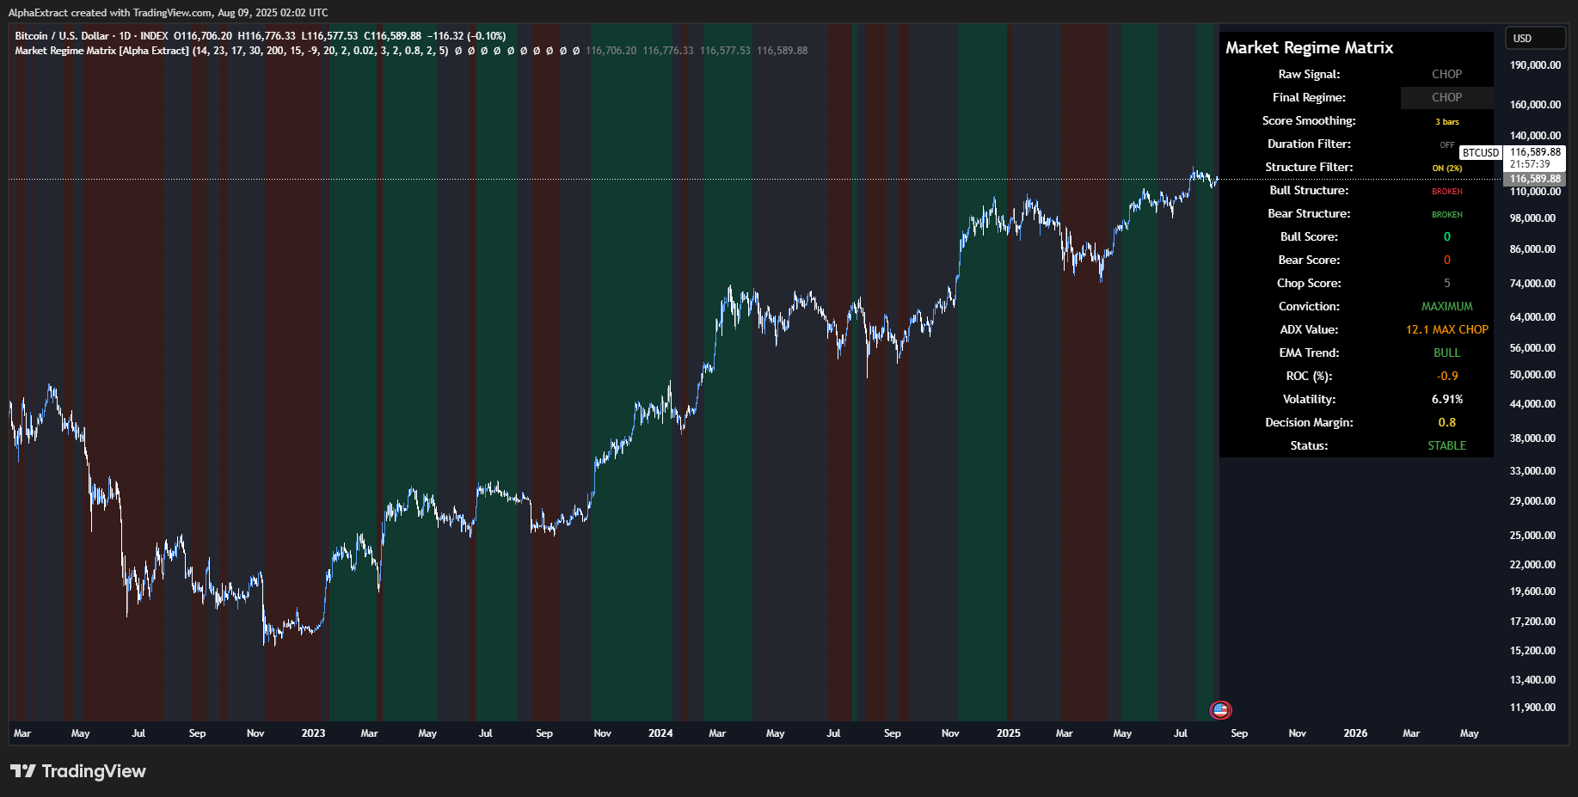This screenshot has width=1578, height=797.
Task: Click the Final Regime CHOP cell
Action: [x=1446, y=98]
